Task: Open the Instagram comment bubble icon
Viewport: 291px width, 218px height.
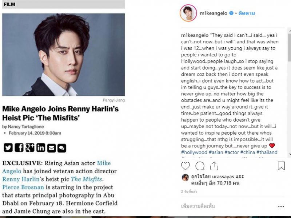Action: pyautogui.click(x=200, y=166)
